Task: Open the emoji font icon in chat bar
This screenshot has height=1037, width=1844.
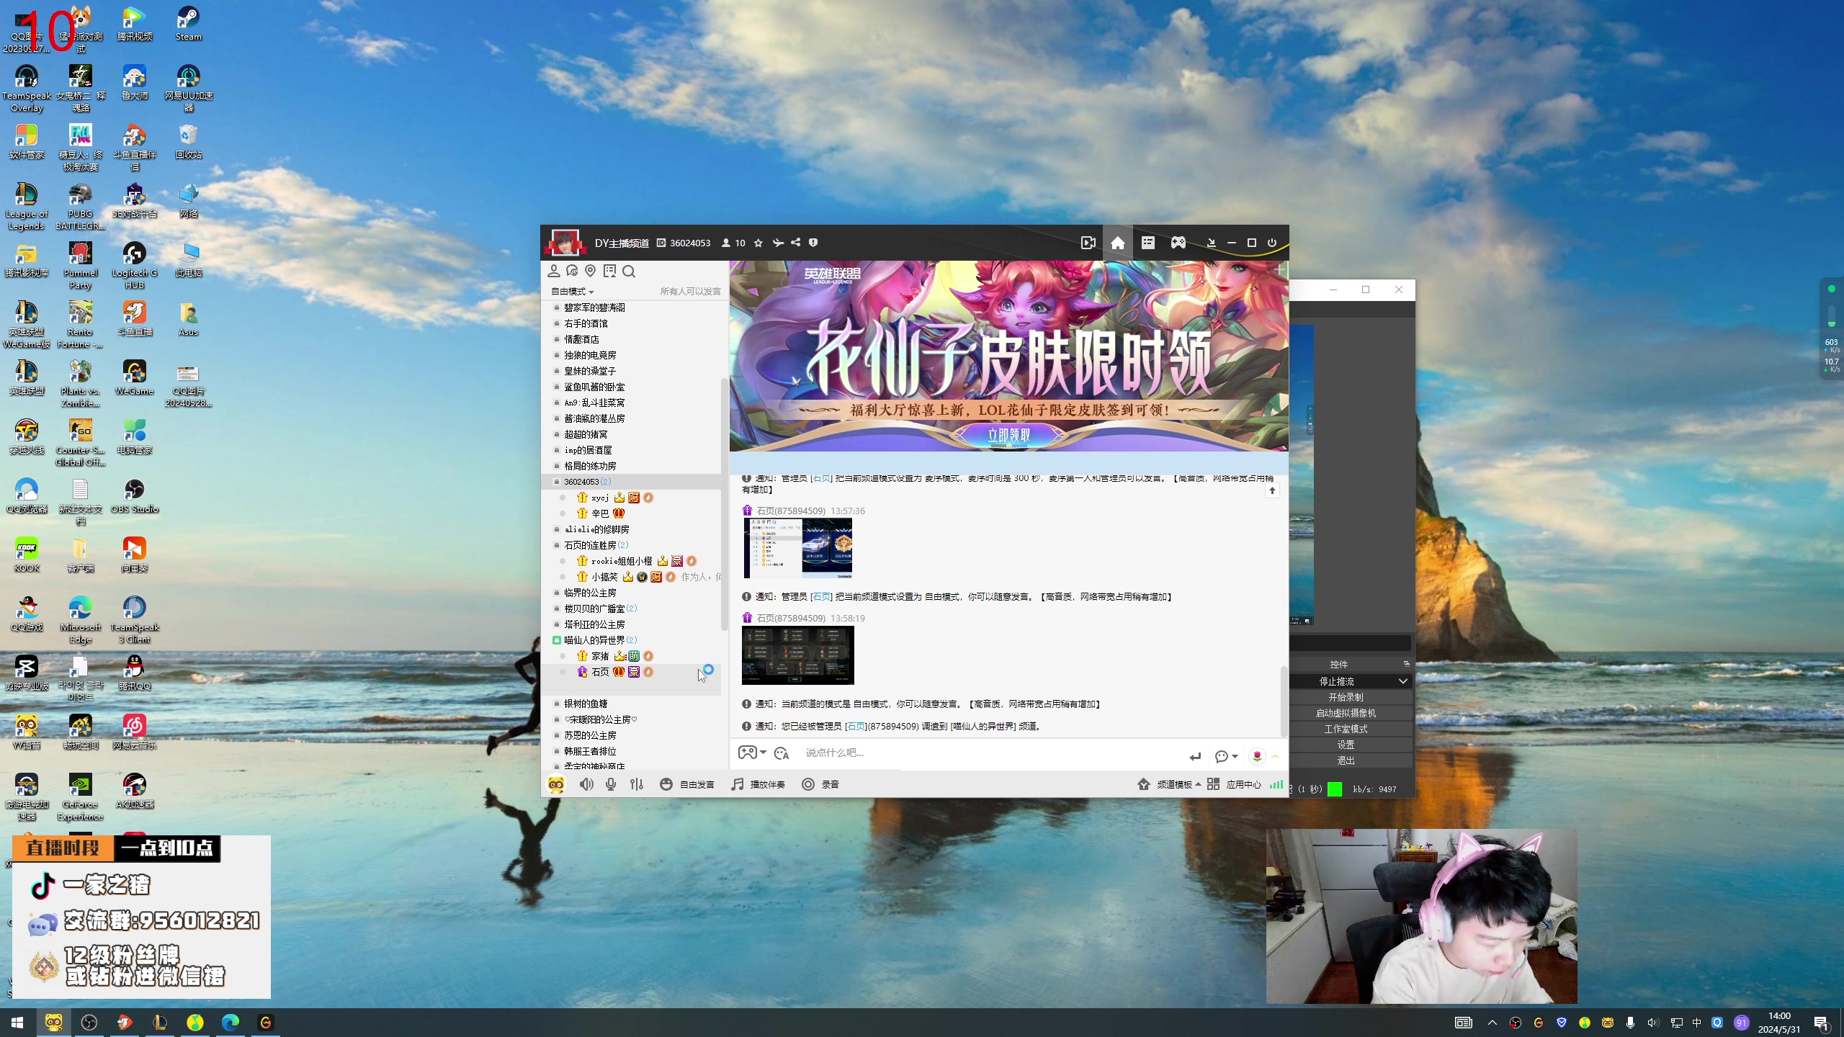Action: (782, 753)
